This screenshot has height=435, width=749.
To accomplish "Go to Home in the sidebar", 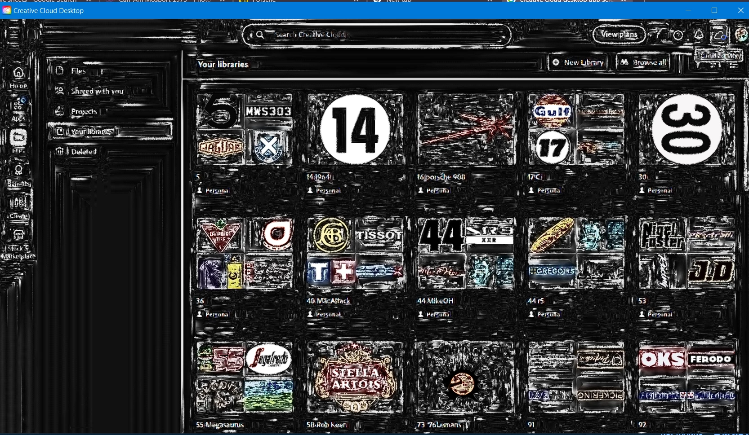I will (18, 77).
